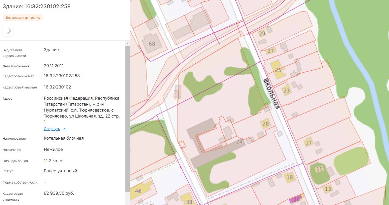Click building 24 label on the map
Image resolution: width=389 pixels, height=205 pixels.
pyautogui.click(x=239, y=142)
